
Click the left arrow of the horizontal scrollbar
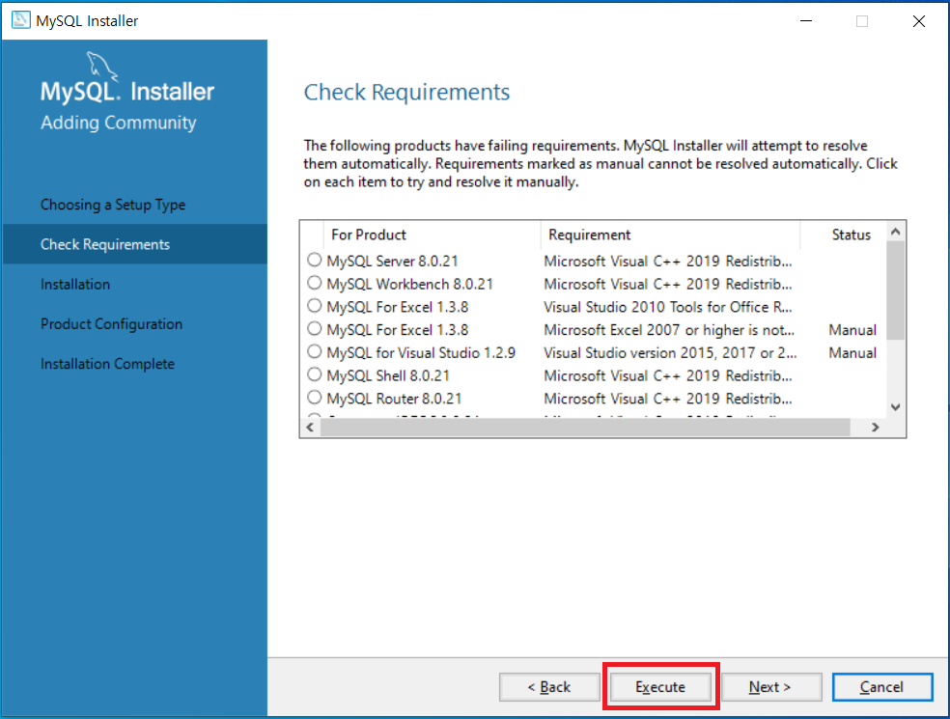click(x=310, y=427)
